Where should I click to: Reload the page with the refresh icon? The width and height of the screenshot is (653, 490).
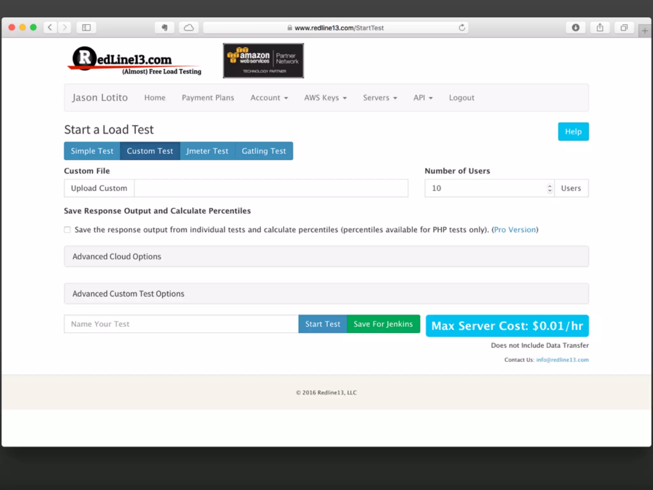click(462, 27)
